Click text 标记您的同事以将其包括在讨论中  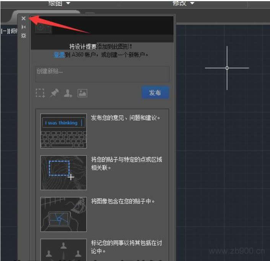(x=127, y=247)
